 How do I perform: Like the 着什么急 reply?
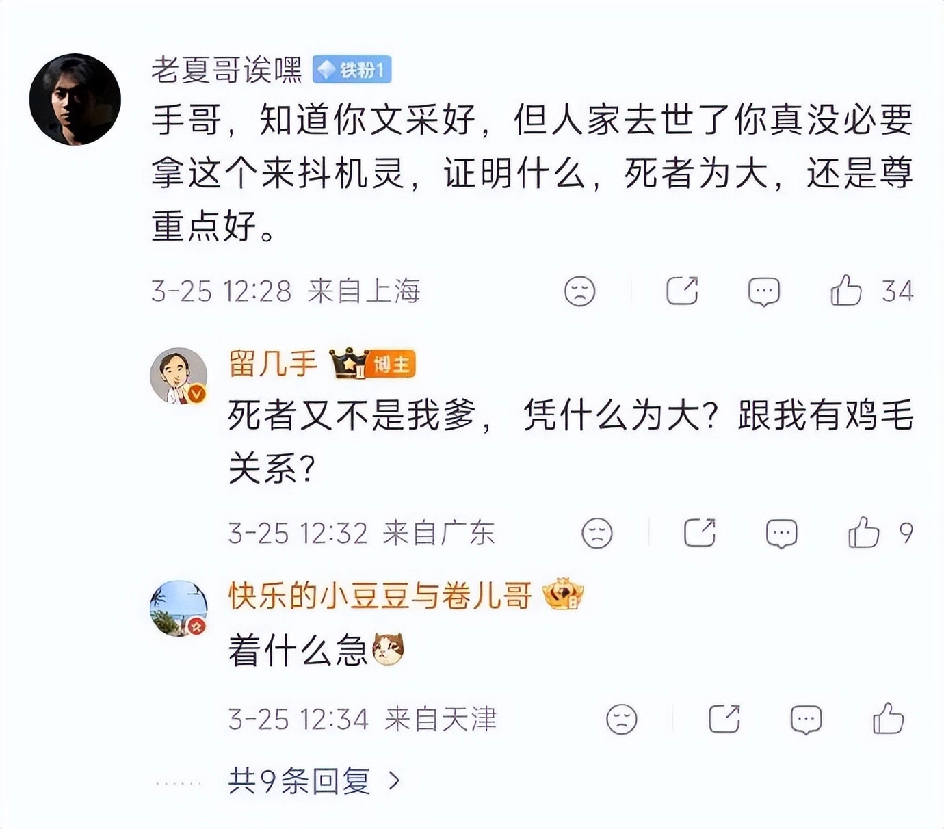[888, 718]
